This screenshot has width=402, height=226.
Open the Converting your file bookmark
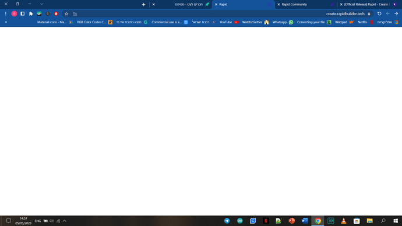[x=314, y=22]
